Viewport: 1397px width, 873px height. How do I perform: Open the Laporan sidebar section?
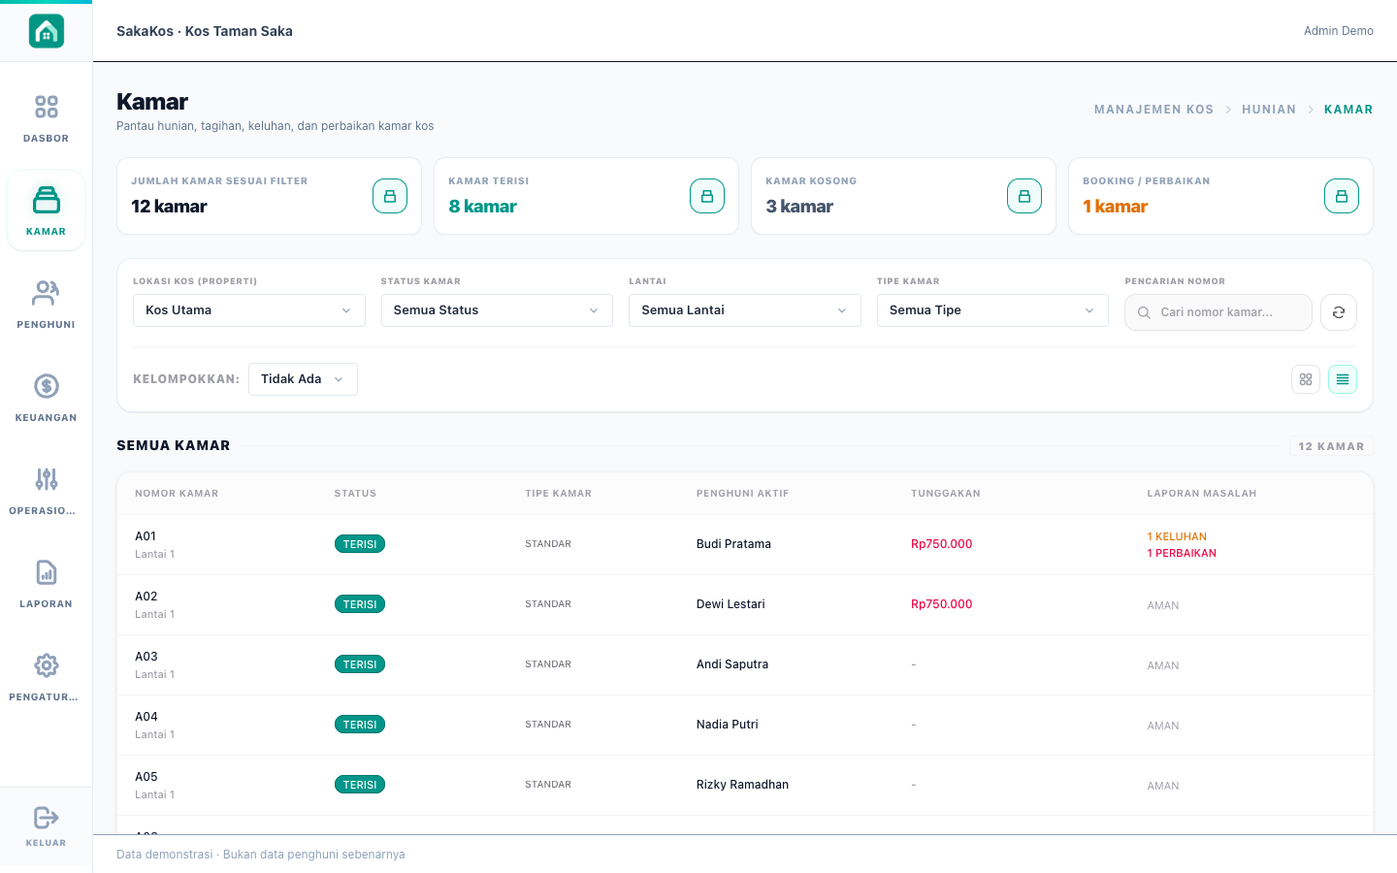coord(46,583)
